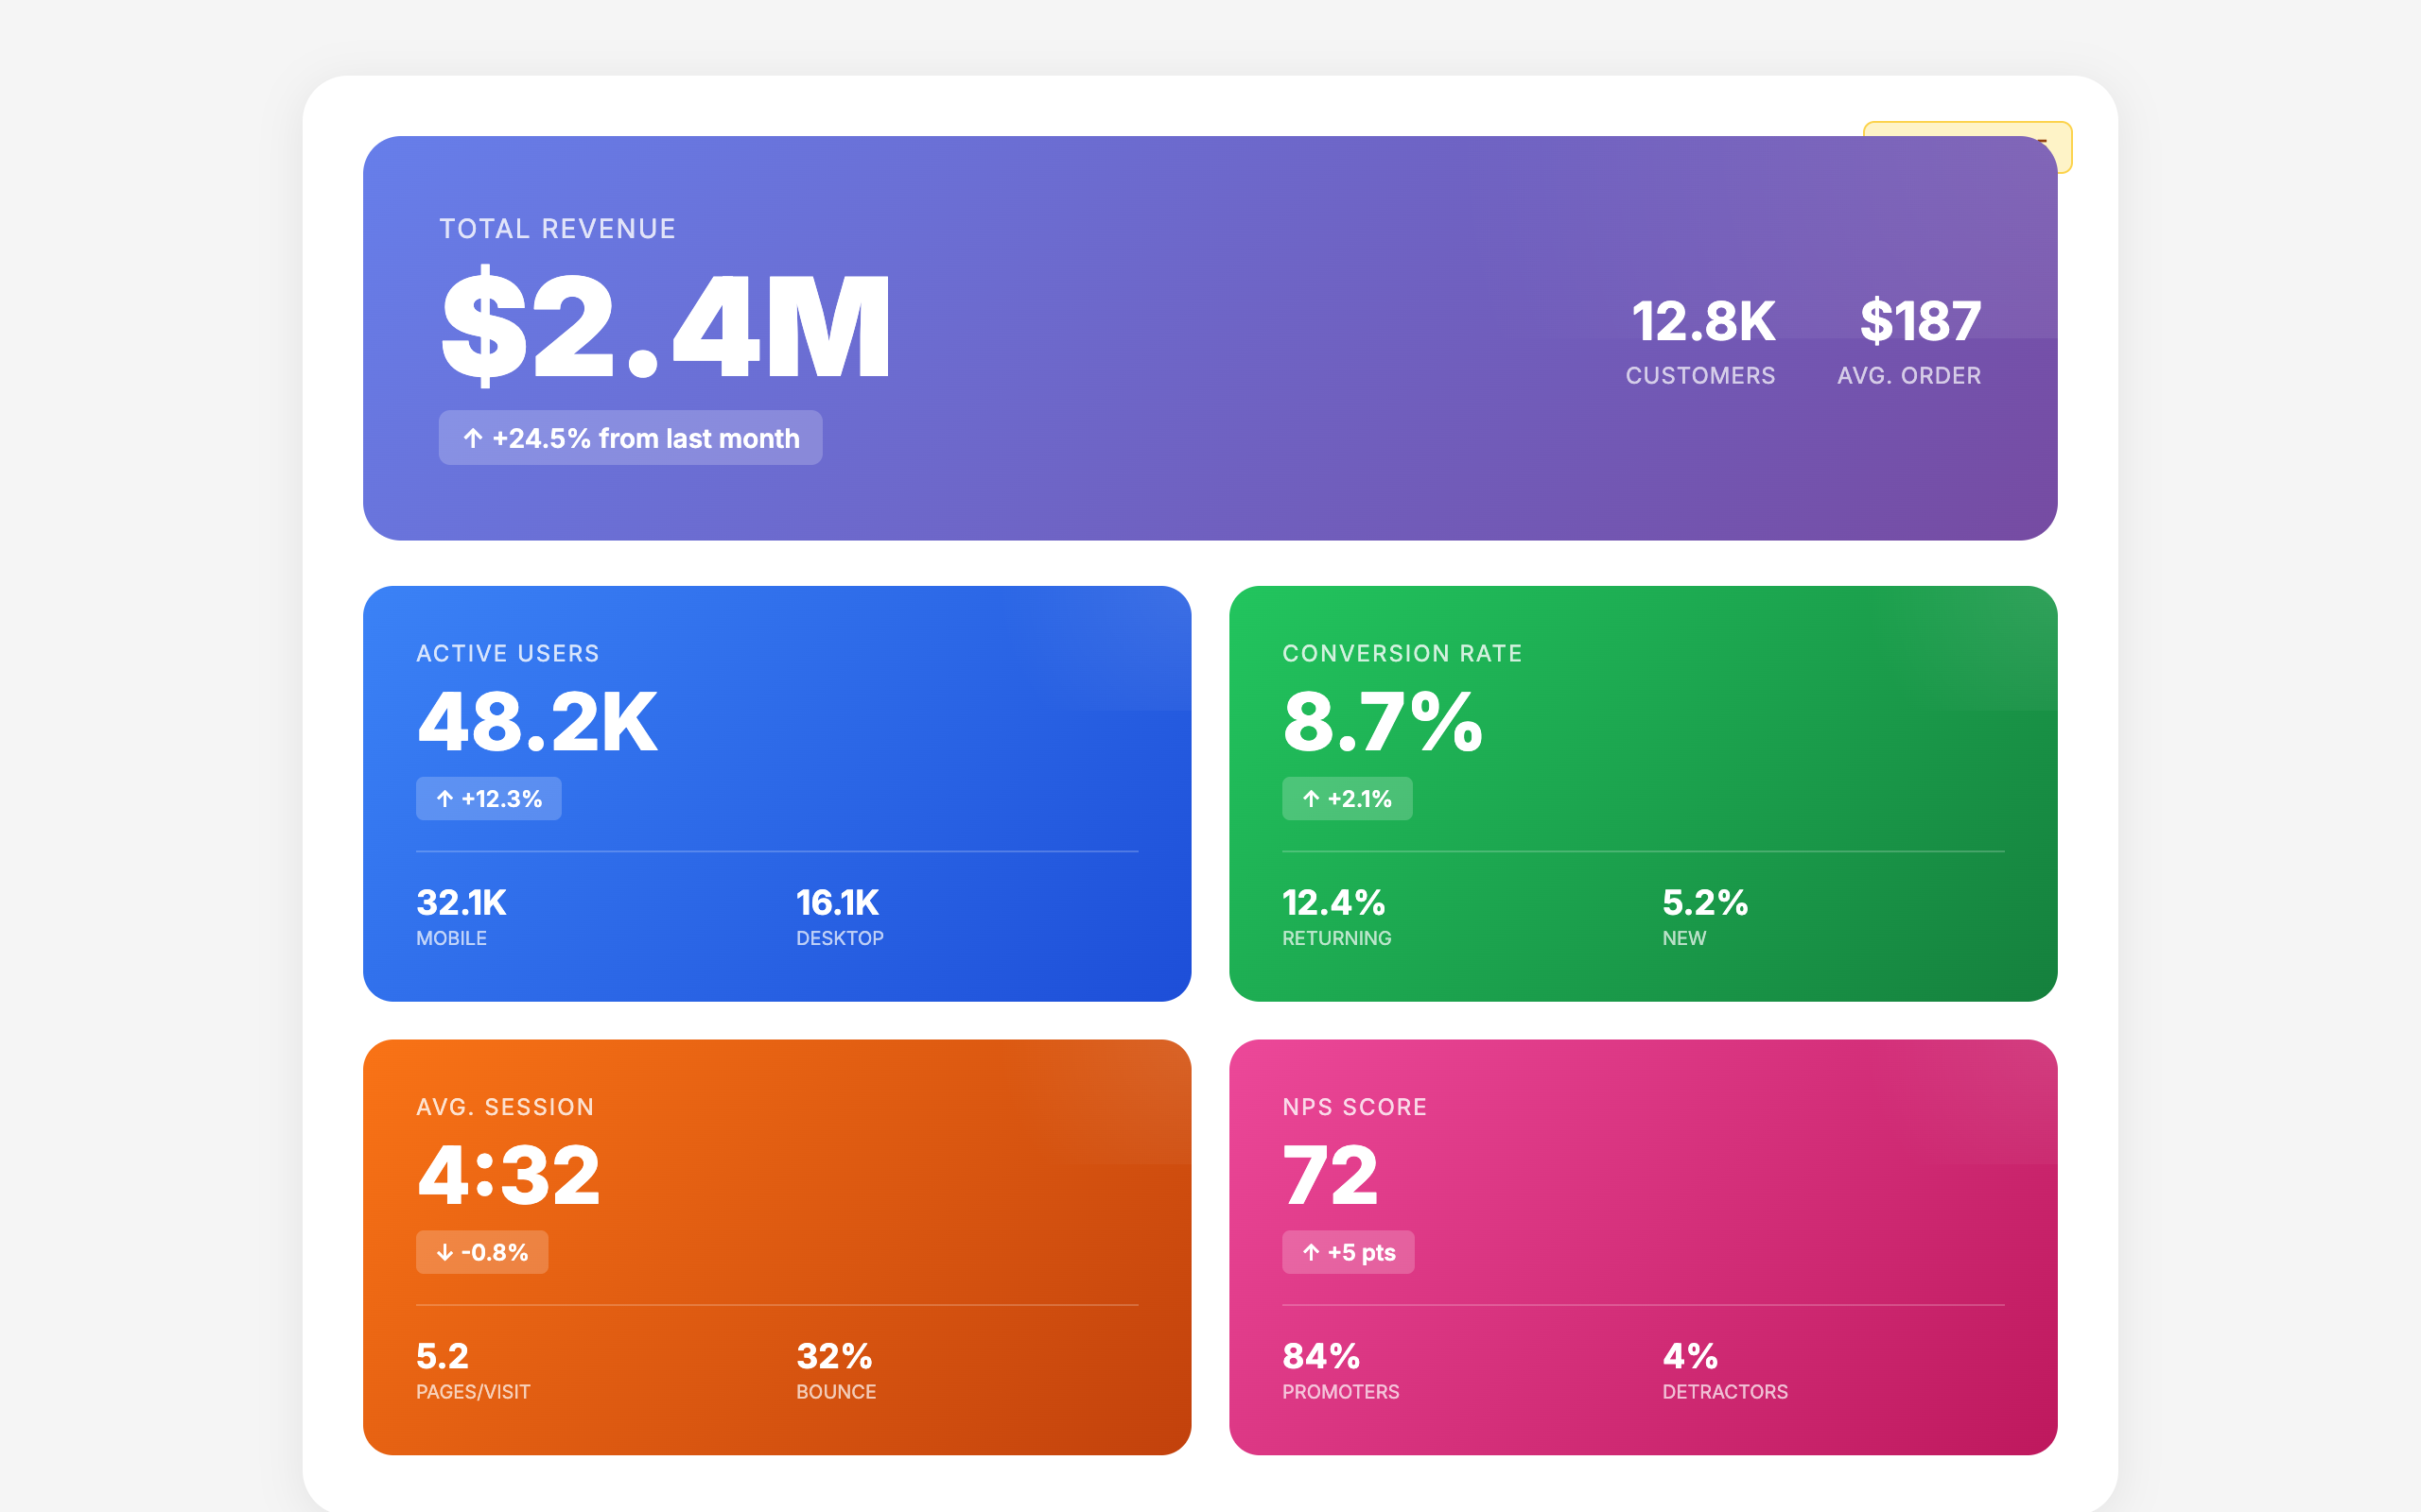Click the up arrow beside +2.1%
Viewport: 2421px width, 1512px height.
point(1311,798)
